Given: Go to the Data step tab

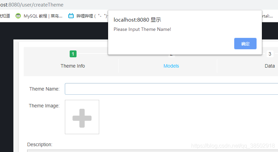Looking at the screenshot, I should pos(270,66).
